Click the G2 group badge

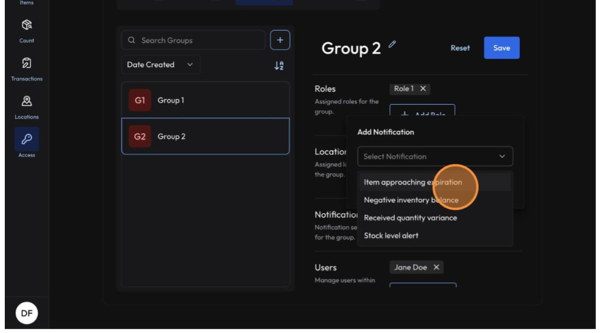pyautogui.click(x=140, y=136)
